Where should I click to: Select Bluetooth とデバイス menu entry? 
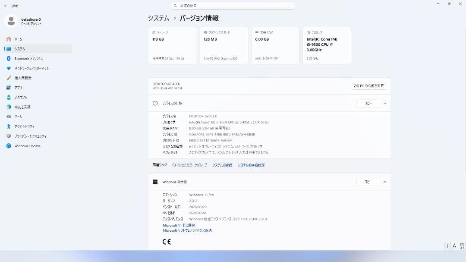pos(38,59)
